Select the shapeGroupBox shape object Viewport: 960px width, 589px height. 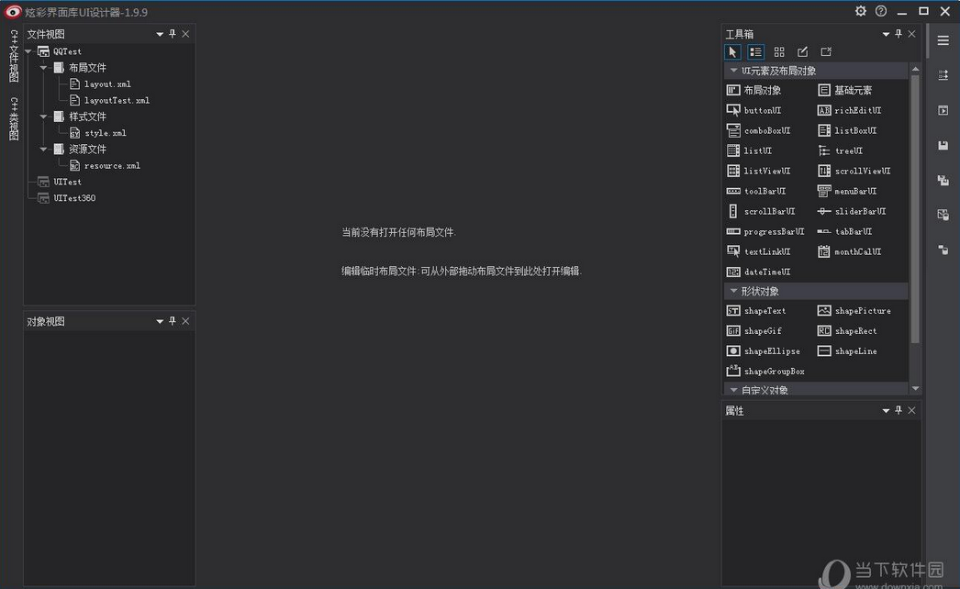pyautogui.click(x=765, y=372)
